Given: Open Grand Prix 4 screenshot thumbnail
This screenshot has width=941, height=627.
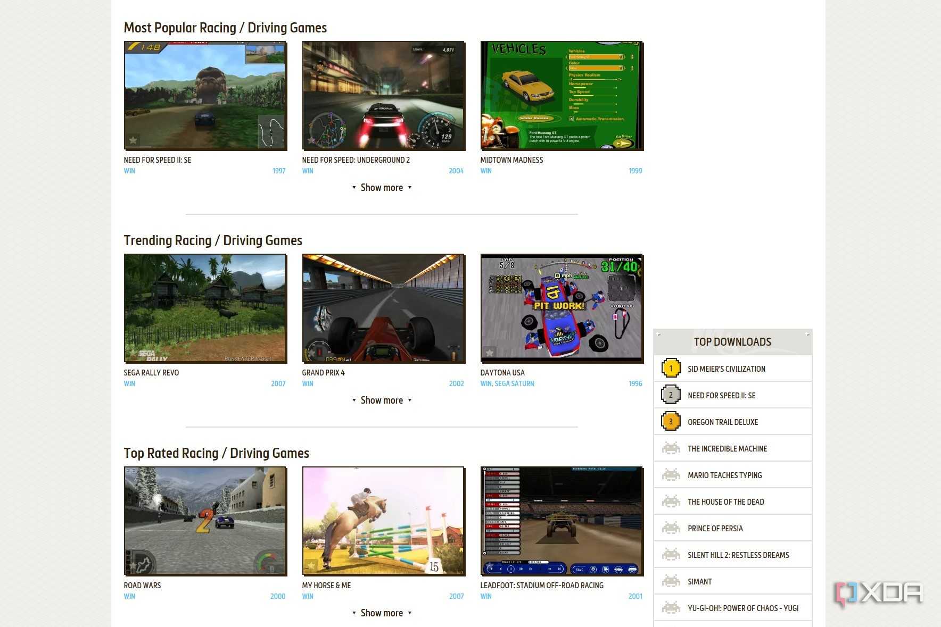Looking at the screenshot, I should point(384,308).
